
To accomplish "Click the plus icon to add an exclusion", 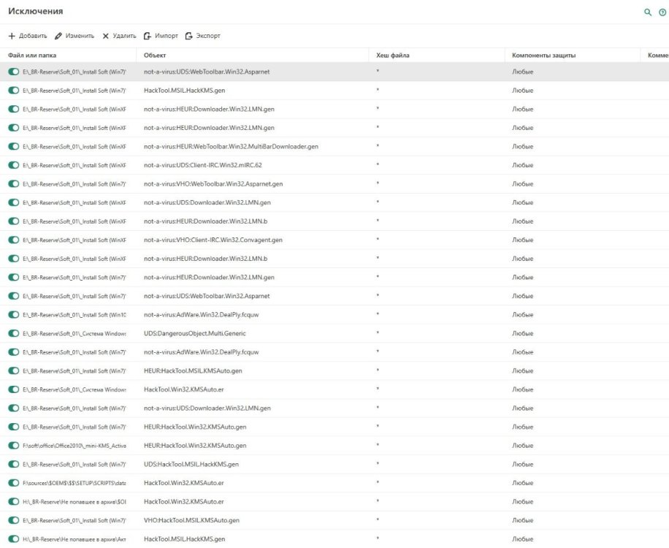I will [x=12, y=36].
